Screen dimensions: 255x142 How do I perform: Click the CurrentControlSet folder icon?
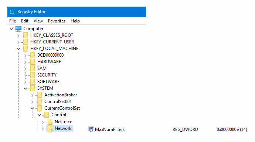[x=40, y=108]
